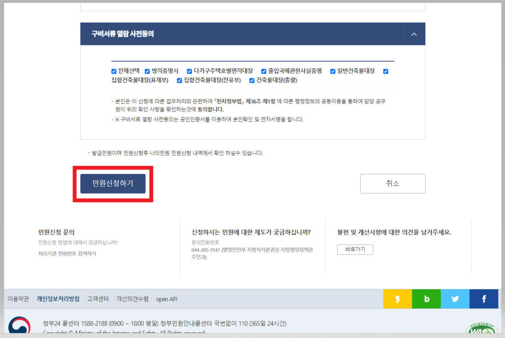Open the 고객센터 footer link

(x=98, y=299)
